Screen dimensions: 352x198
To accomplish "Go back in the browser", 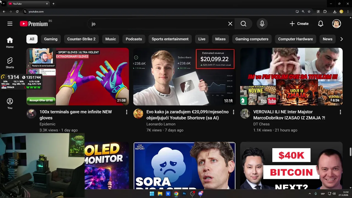I will pos(4,12).
